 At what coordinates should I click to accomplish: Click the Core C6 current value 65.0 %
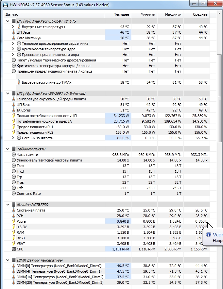pos(123,138)
